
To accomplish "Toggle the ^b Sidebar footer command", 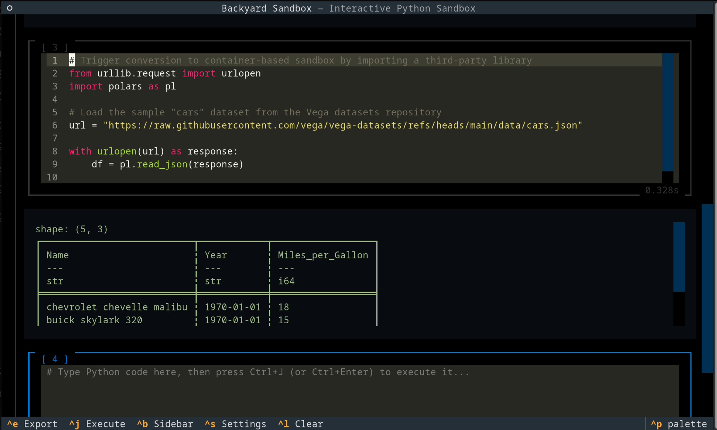I will (165, 424).
